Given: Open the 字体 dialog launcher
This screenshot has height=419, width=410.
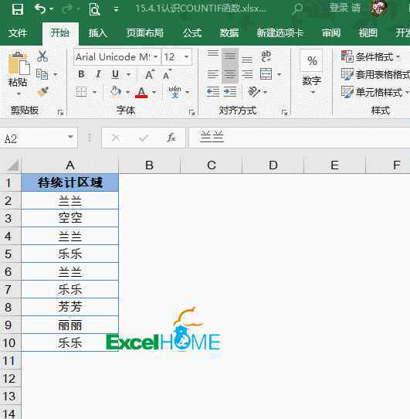Looking at the screenshot, I should coord(191,113).
